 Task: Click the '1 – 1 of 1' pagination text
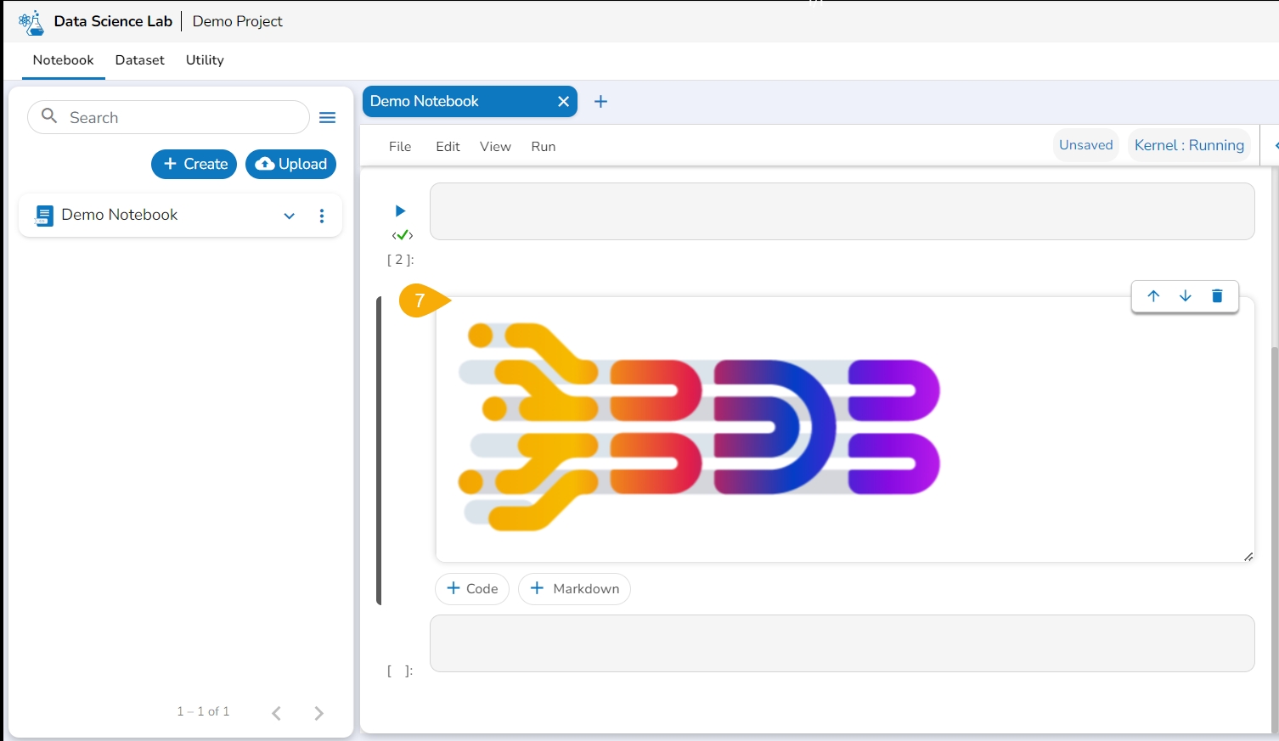pyautogui.click(x=203, y=711)
